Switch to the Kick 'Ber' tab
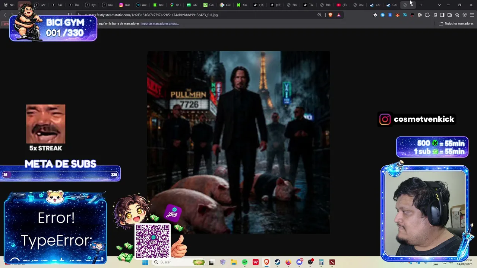This screenshot has height=268, width=477. click(x=158, y=5)
